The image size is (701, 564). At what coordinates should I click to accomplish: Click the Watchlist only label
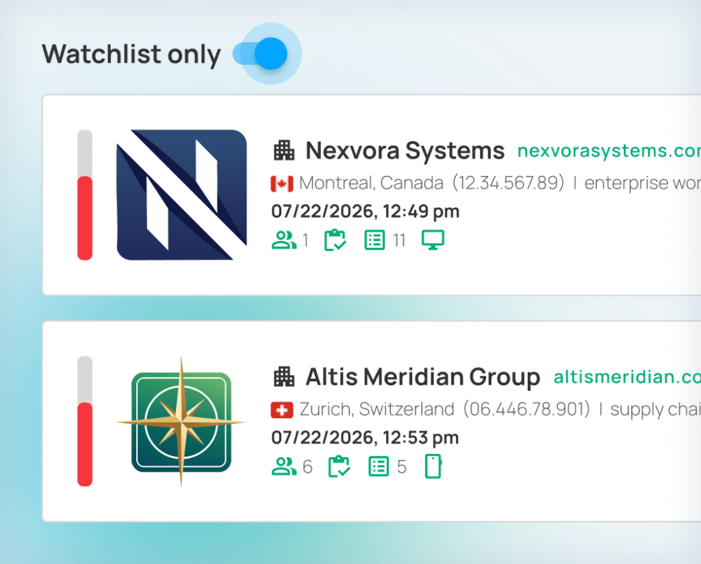coord(131,55)
